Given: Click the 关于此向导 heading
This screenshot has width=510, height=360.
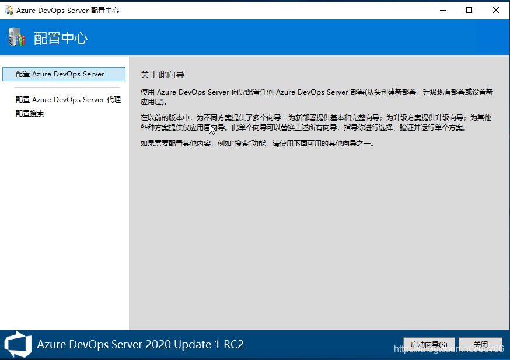Looking at the screenshot, I should [x=163, y=75].
